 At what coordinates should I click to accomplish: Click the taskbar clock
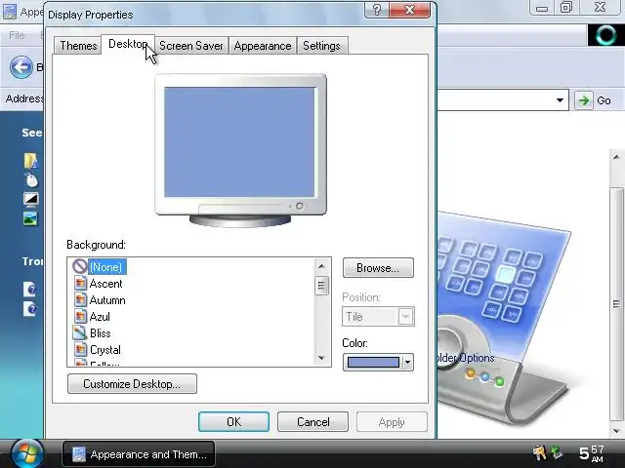pyautogui.click(x=592, y=453)
